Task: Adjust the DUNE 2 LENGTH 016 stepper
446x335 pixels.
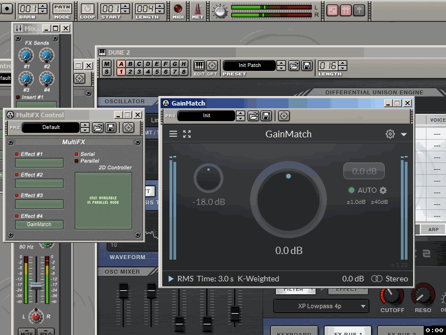Action: click(343, 66)
